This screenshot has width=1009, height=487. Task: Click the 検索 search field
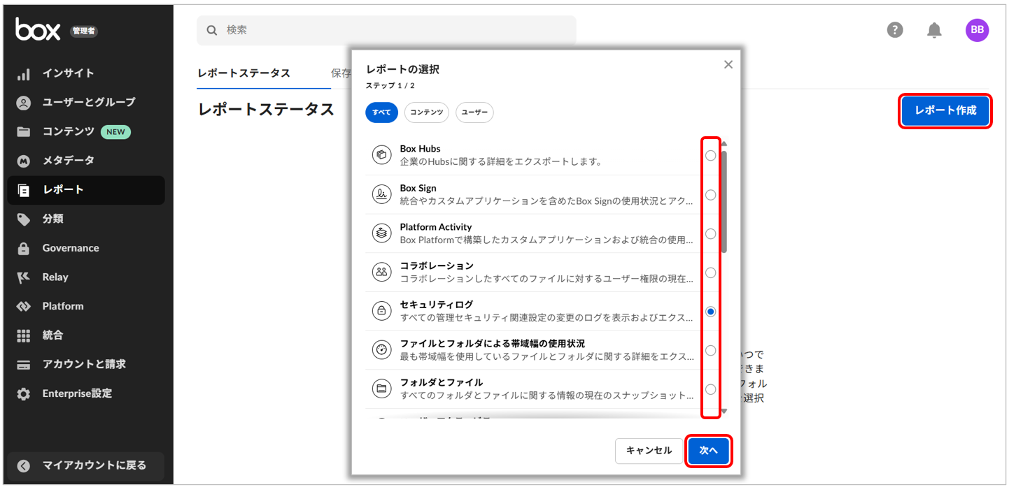click(x=386, y=31)
